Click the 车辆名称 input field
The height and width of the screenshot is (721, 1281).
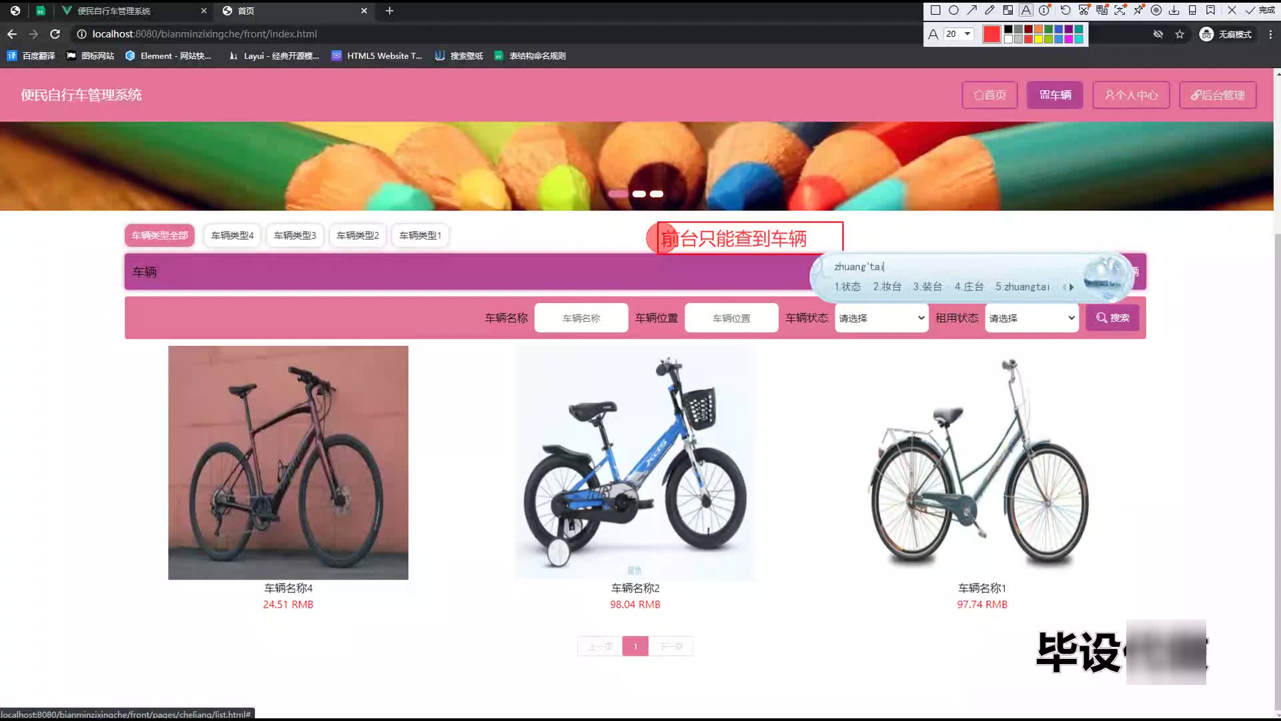click(x=581, y=318)
